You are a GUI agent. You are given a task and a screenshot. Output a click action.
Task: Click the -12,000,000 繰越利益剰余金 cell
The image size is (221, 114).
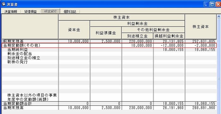[169, 46]
